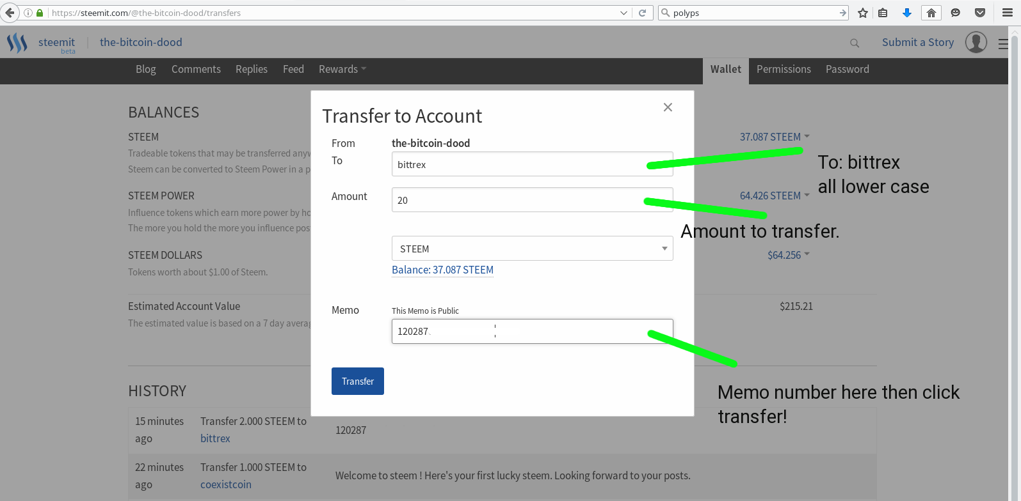Open the-bitcoin-dood profile link
Viewport: 1021px width, 501px height.
[x=141, y=42]
